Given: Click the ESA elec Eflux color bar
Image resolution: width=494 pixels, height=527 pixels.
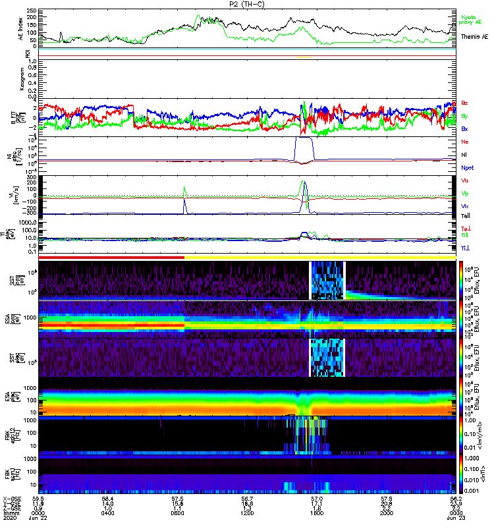Looking at the screenshot, I should (x=461, y=397).
